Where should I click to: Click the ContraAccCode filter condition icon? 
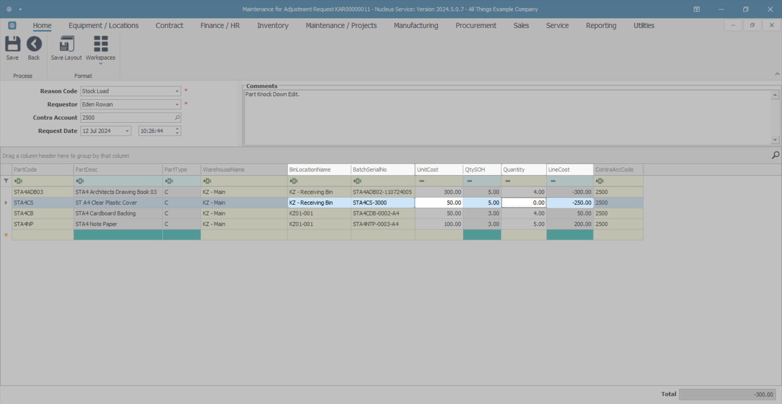click(x=600, y=181)
